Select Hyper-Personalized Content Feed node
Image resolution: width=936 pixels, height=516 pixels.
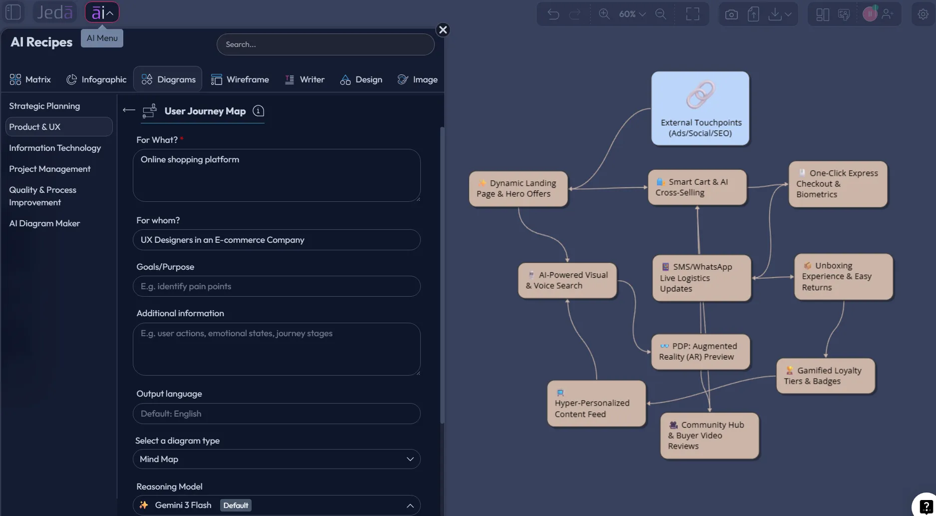coord(597,404)
